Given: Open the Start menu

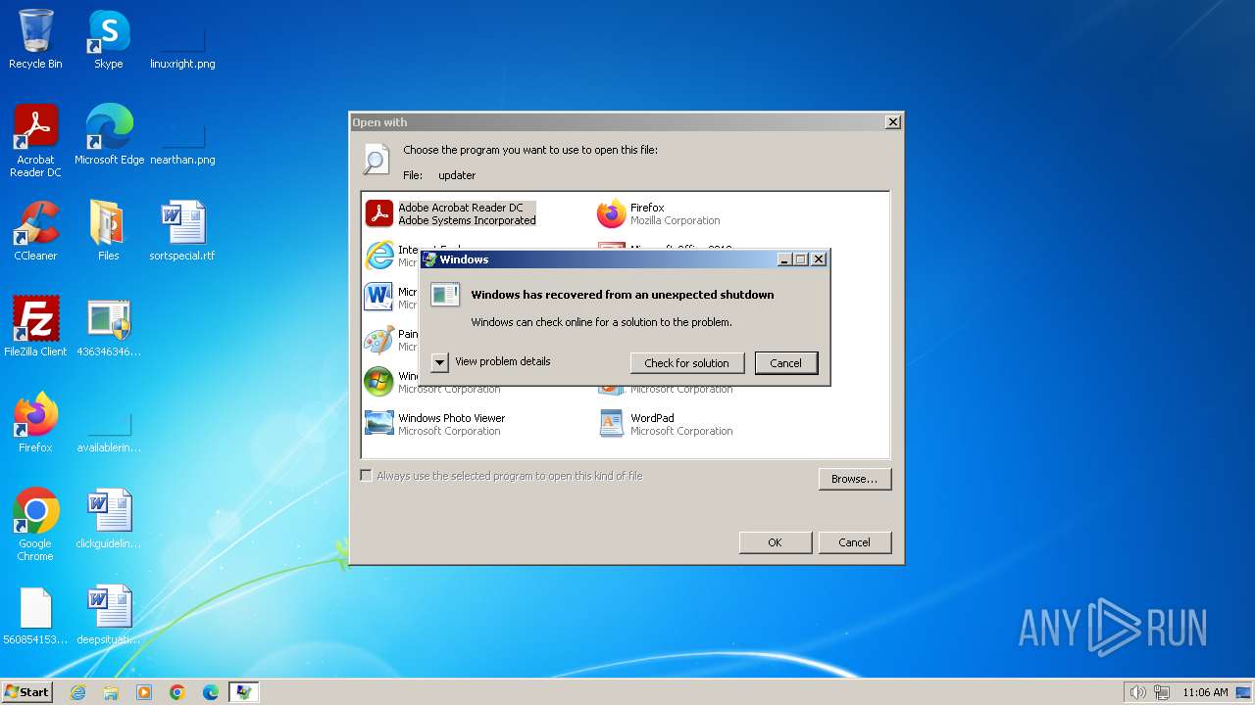Looking at the screenshot, I should 27,692.
